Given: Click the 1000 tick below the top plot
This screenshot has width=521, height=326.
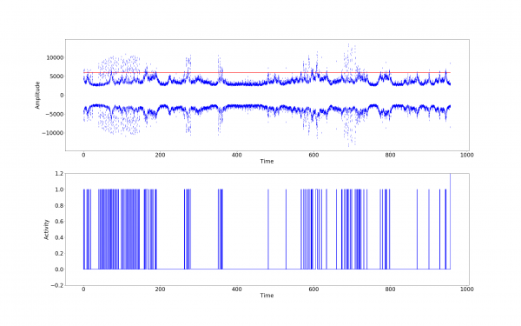Looking at the screenshot, I should click(x=467, y=155).
